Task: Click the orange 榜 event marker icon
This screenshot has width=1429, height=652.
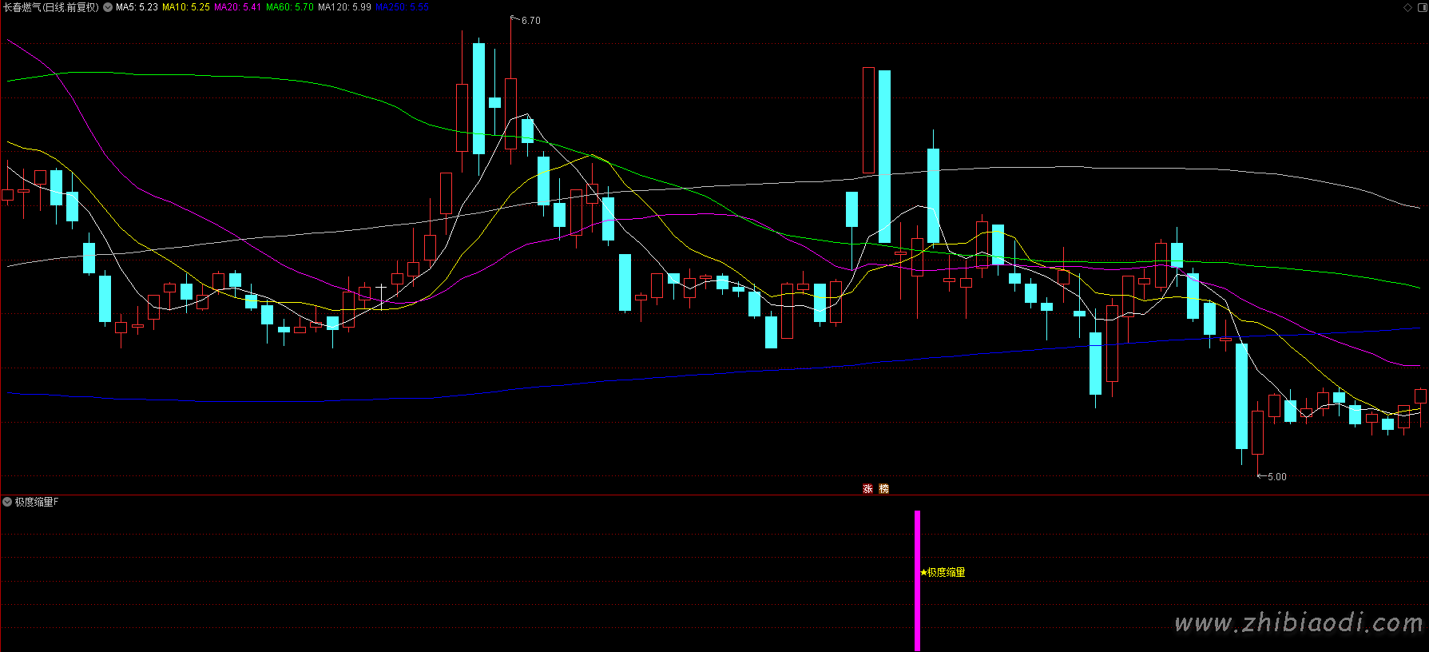Action: point(883,488)
